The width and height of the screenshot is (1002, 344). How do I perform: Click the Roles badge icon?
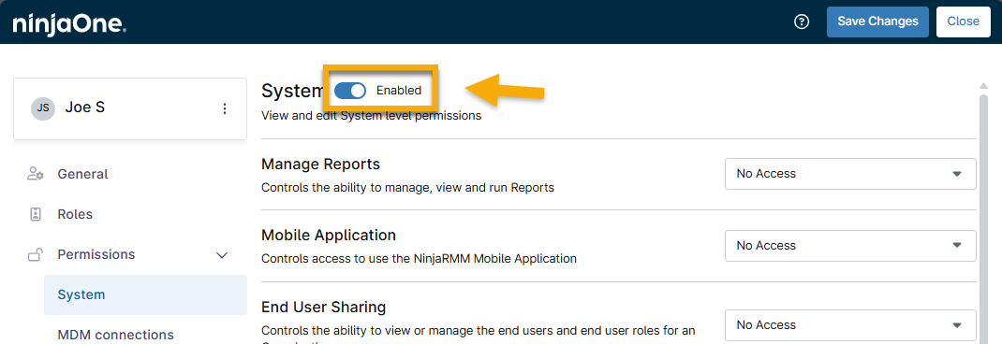(x=36, y=214)
